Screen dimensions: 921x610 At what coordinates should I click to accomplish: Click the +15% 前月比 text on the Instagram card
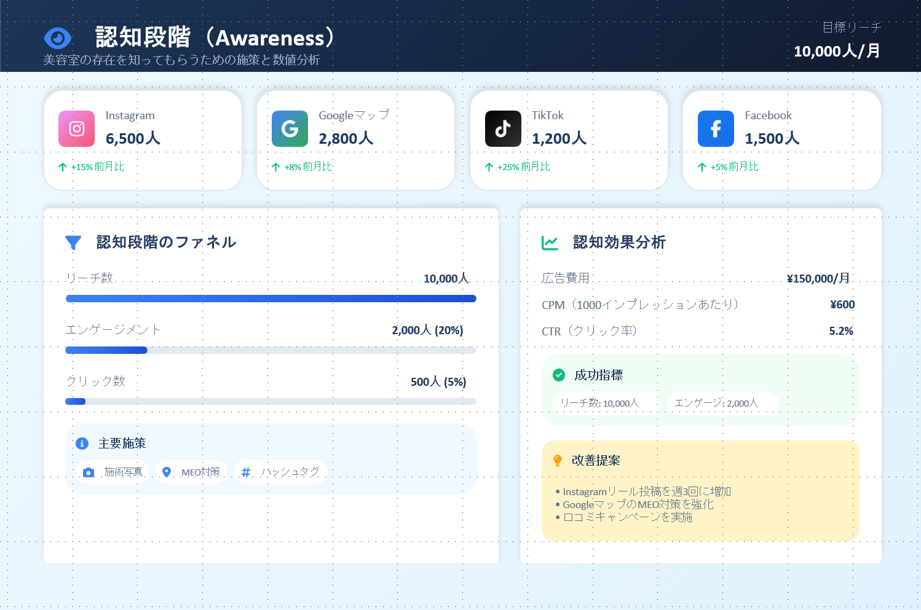click(98, 167)
